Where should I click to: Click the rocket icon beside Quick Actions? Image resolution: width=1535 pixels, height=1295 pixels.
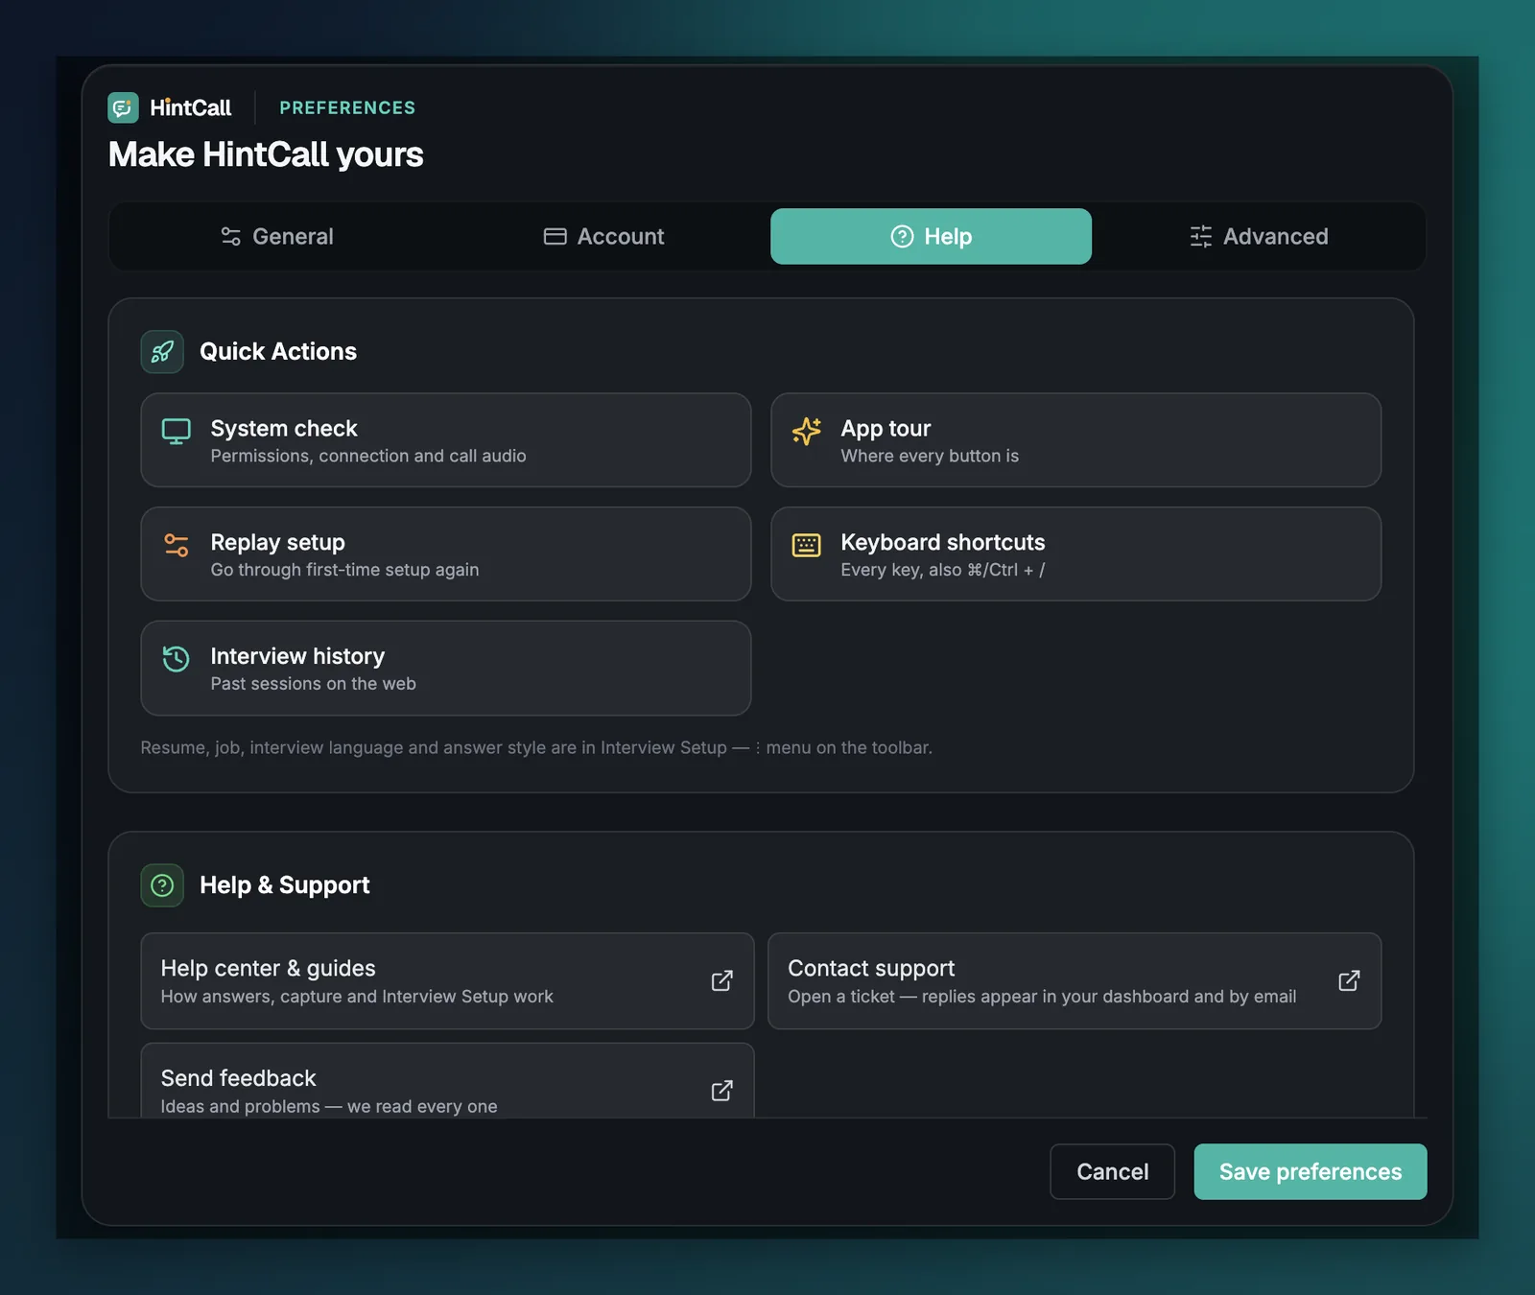(162, 351)
